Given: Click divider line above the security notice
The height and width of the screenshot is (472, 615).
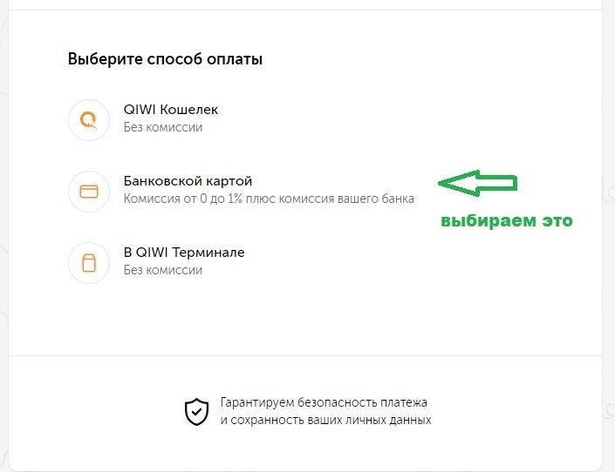Looking at the screenshot, I should [x=305, y=355].
